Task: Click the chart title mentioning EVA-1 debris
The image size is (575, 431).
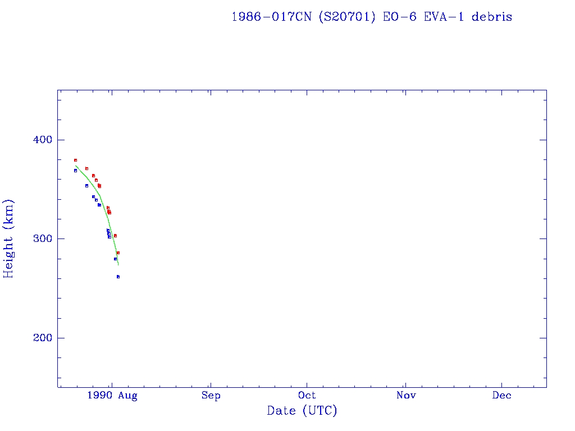Action: tap(371, 17)
